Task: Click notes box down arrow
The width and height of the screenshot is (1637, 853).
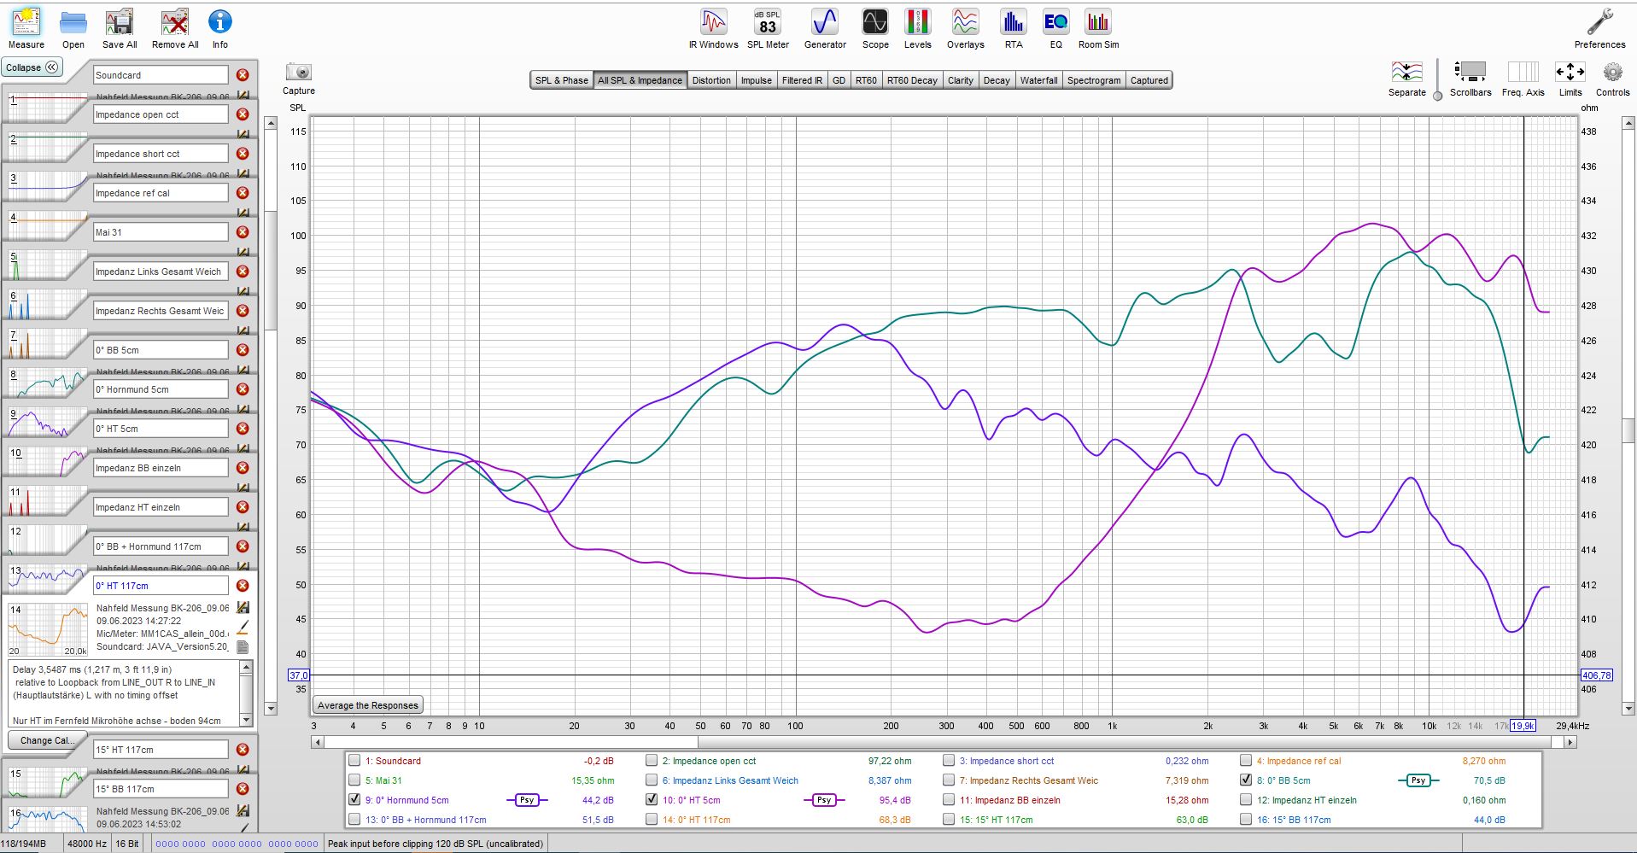Action: (246, 720)
